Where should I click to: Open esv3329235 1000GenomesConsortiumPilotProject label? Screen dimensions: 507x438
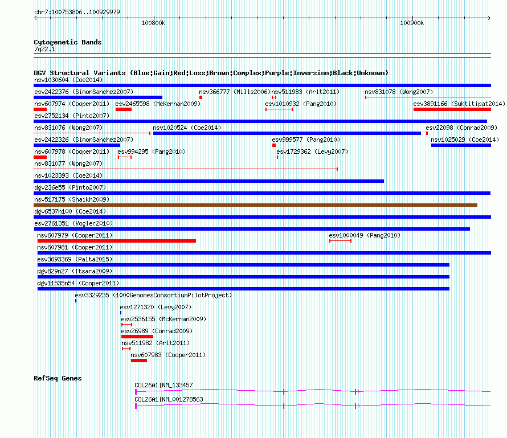tap(153, 295)
